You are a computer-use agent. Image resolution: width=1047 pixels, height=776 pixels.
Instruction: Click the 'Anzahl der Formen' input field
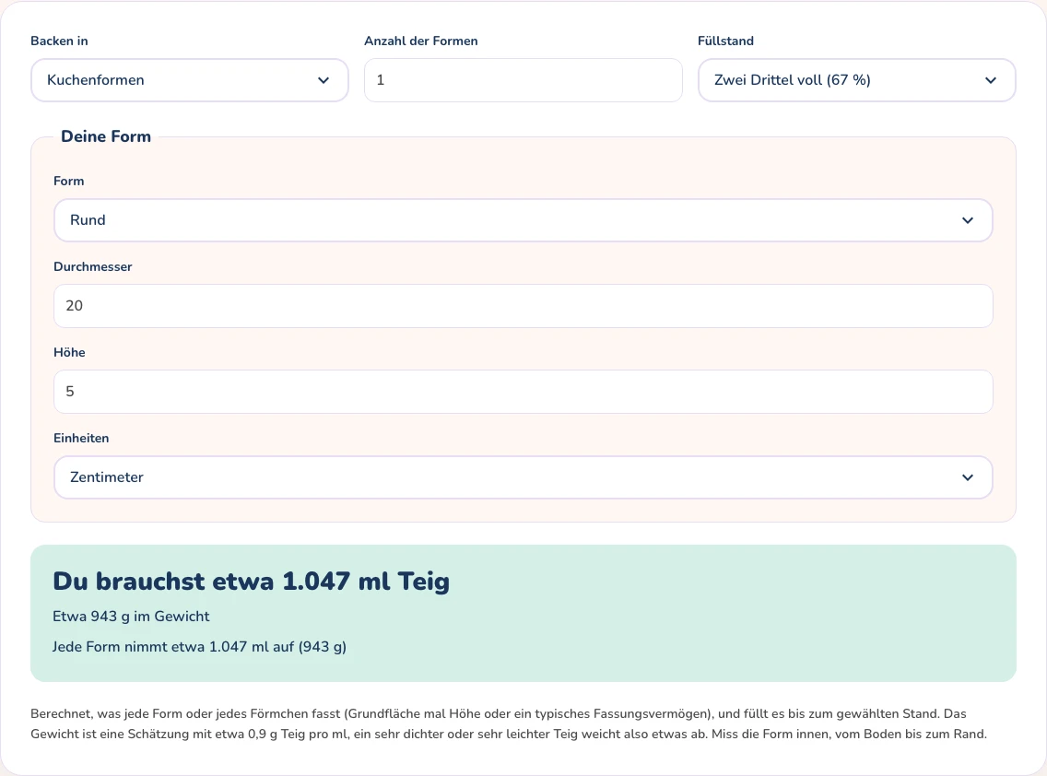coord(523,80)
